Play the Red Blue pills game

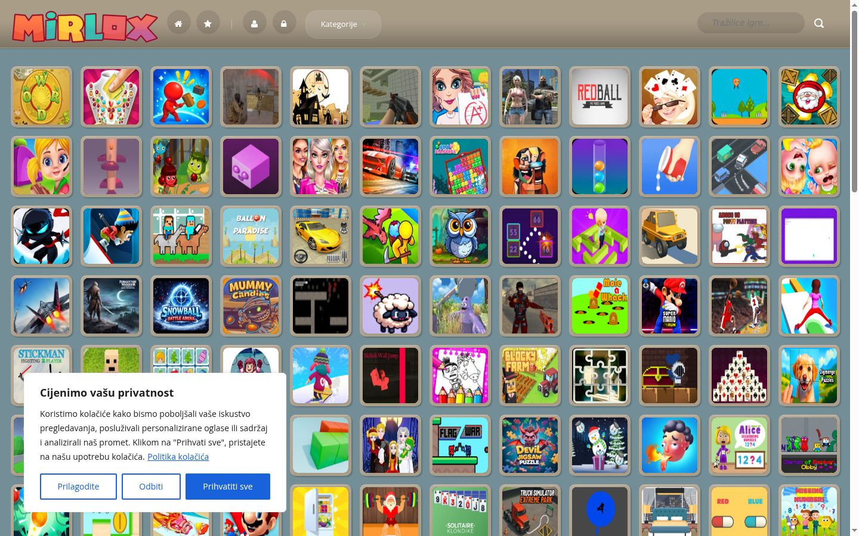(x=739, y=510)
